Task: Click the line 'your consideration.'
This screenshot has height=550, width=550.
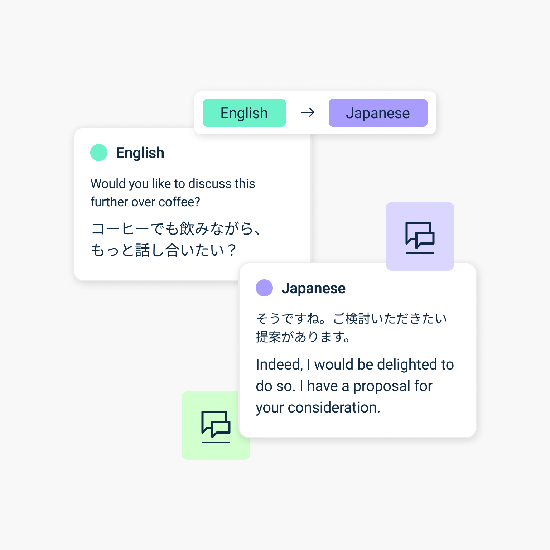Action: [318, 407]
